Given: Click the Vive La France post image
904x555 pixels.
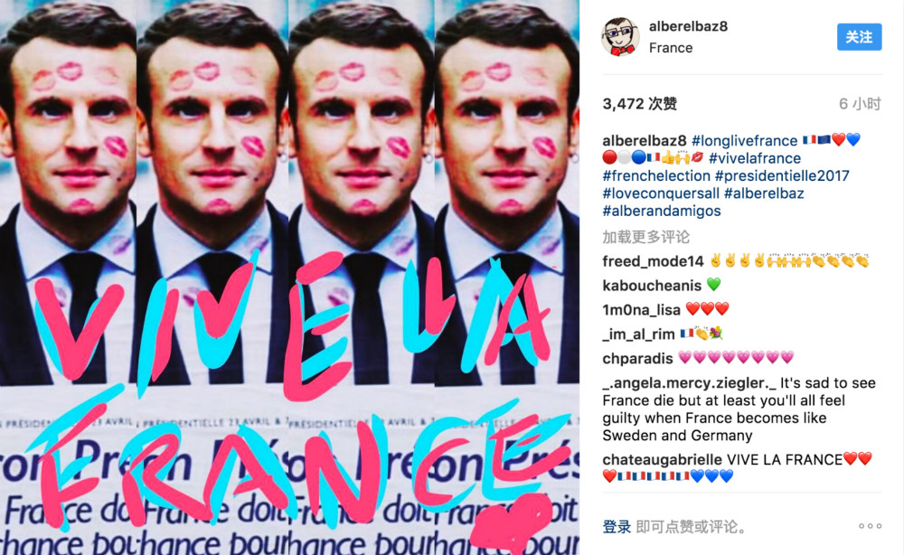Looking at the screenshot, I should [289, 277].
